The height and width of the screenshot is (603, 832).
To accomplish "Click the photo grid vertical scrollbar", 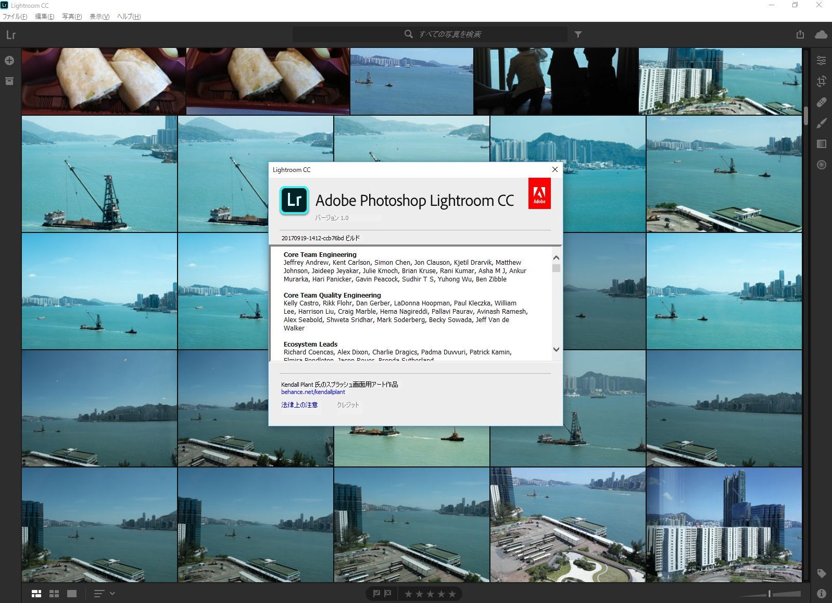I will click(x=805, y=116).
